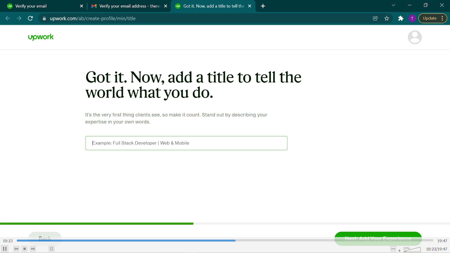This screenshot has width=450, height=253.
Task: Click the video seek bar
Action: [x=225, y=241]
